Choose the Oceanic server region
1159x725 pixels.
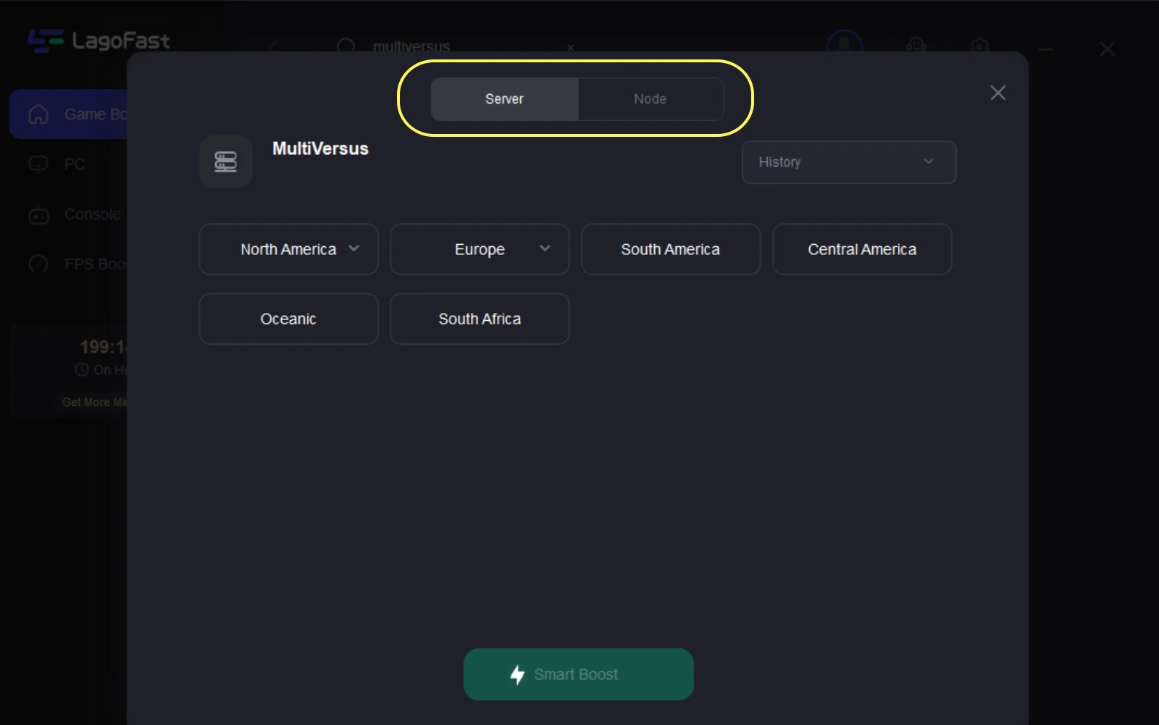tap(288, 319)
